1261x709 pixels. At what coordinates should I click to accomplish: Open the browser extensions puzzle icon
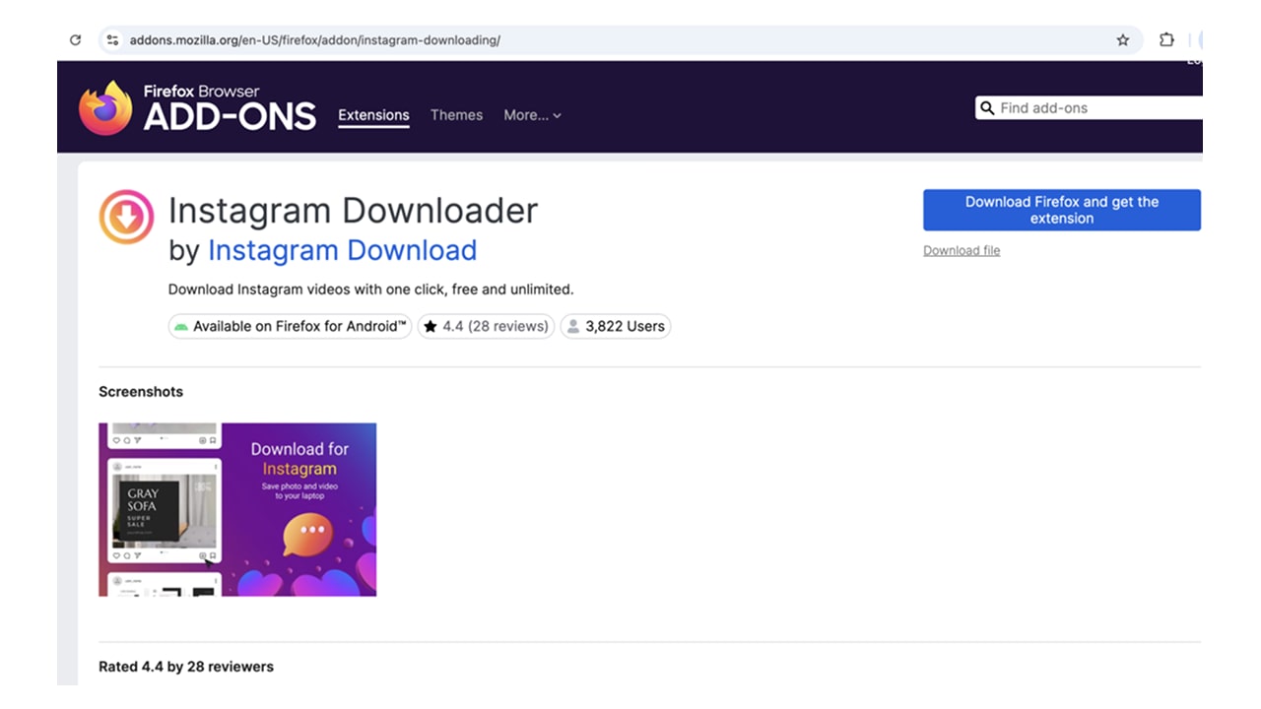click(x=1166, y=40)
